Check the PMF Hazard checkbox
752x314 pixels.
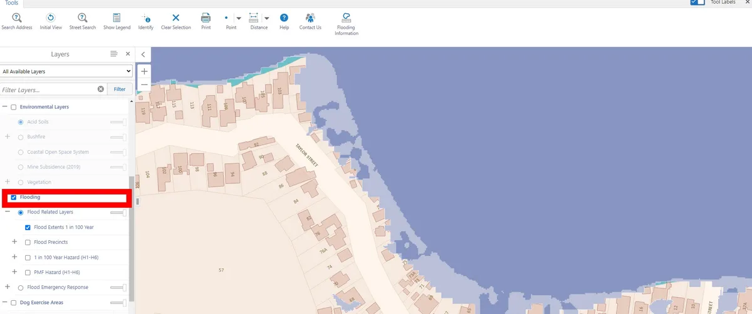click(28, 272)
